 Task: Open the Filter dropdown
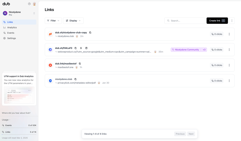(53, 21)
